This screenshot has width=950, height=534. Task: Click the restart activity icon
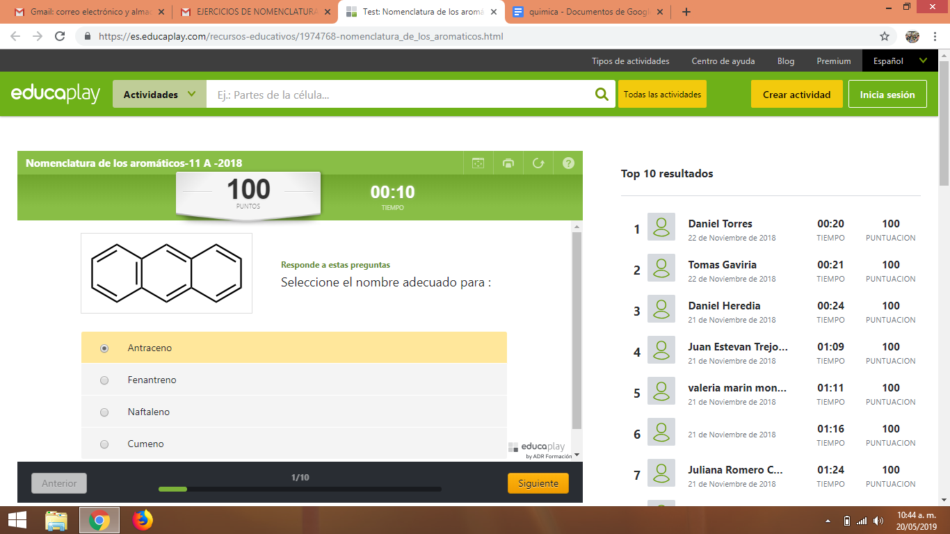pos(538,163)
